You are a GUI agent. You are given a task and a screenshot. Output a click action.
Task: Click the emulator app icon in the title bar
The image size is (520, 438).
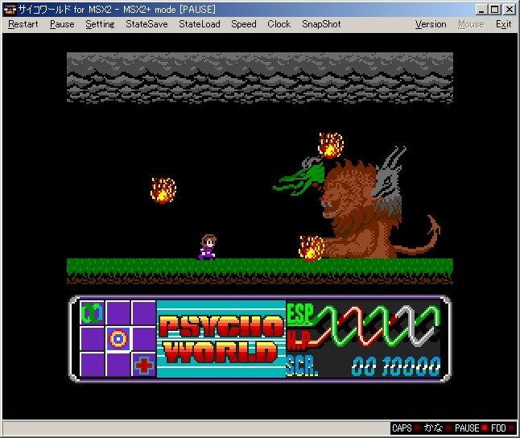(x=10, y=10)
